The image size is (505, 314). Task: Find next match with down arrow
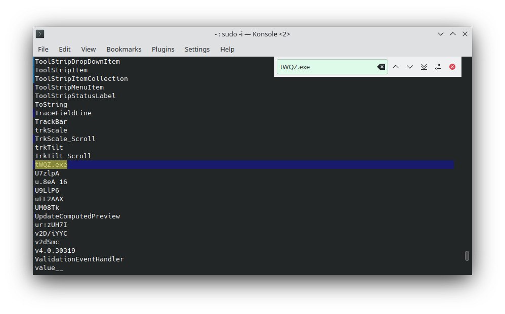pos(410,67)
